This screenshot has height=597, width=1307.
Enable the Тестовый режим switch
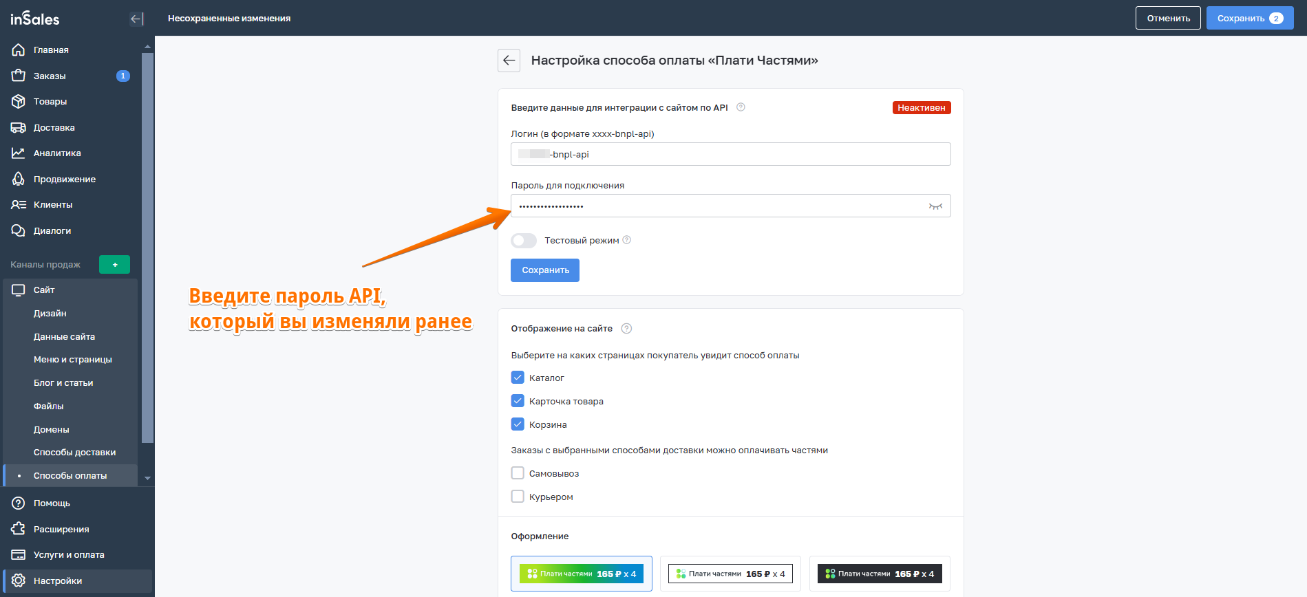pos(524,241)
